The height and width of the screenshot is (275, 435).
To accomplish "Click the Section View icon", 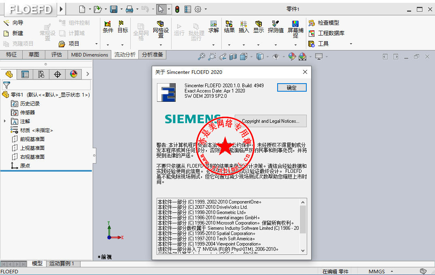I will [233, 57].
